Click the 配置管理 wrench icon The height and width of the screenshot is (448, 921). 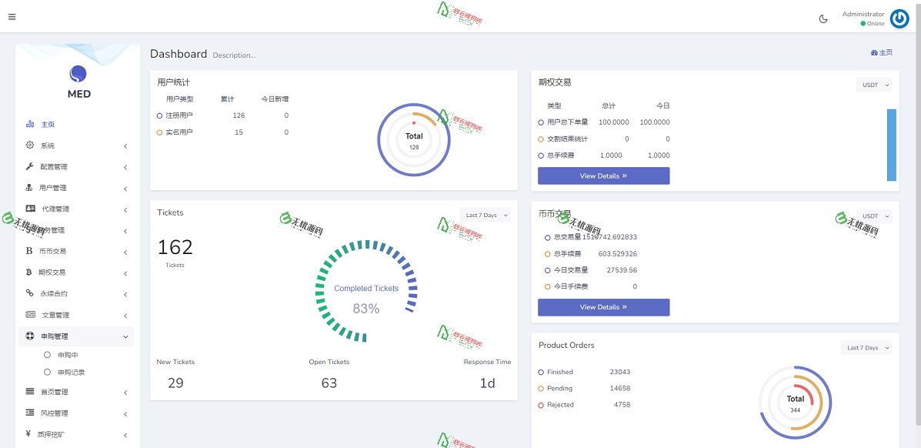(x=30, y=166)
